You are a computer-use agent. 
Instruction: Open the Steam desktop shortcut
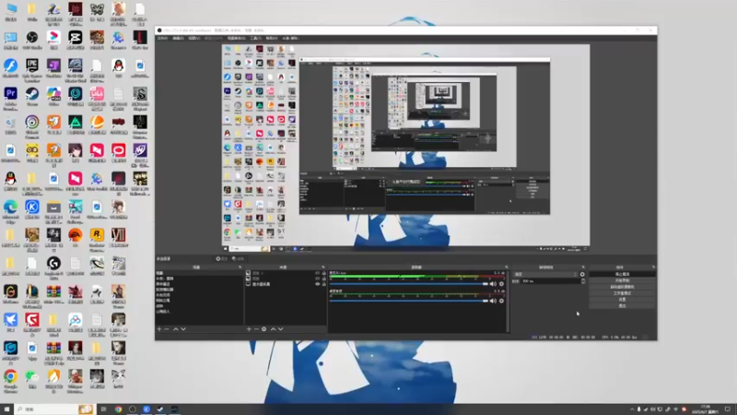point(32,97)
